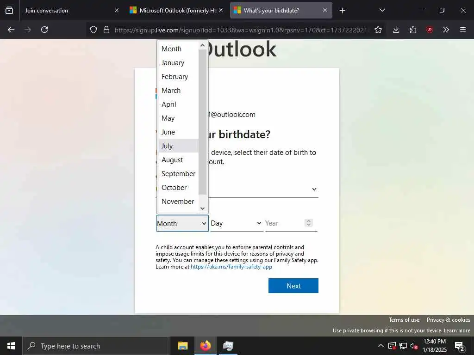Collapse the Month dropdown field
474x355 pixels.
coord(182,223)
